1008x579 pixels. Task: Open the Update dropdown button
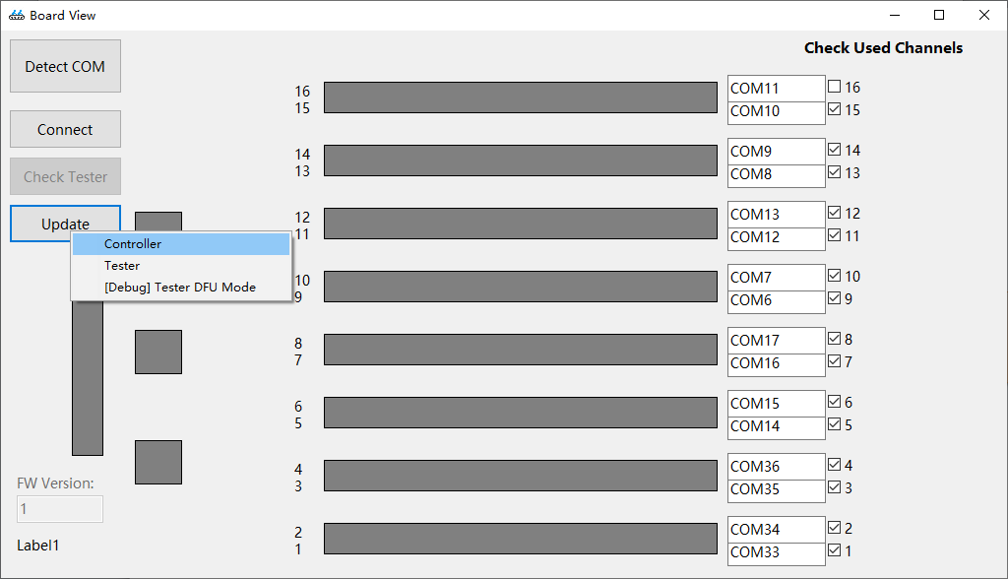[x=65, y=224]
